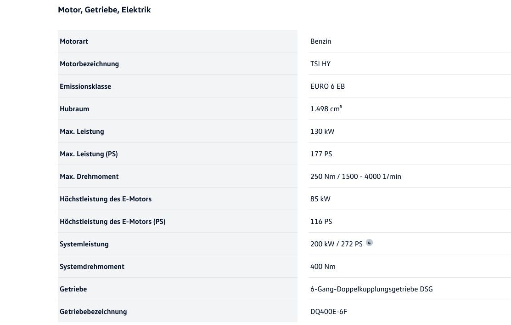Click the Motorbezeichnung label
Screen dimensions: 511x325
coord(89,64)
